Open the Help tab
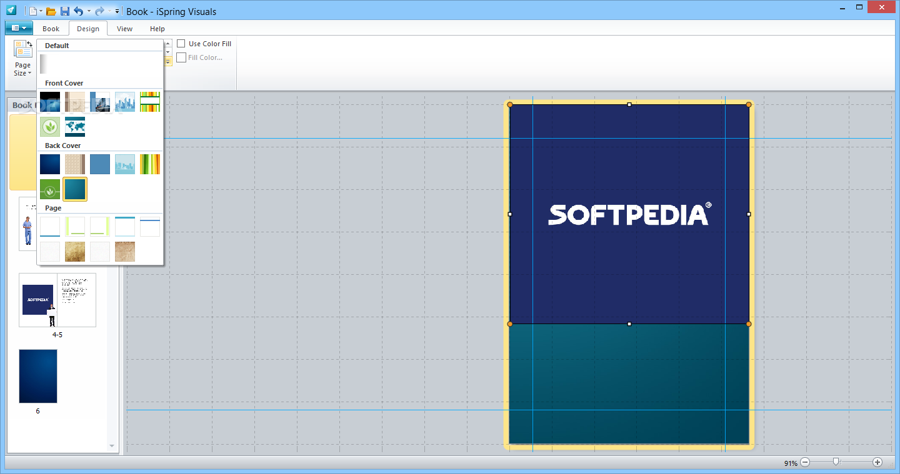900x474 pixels. [157, 29]
